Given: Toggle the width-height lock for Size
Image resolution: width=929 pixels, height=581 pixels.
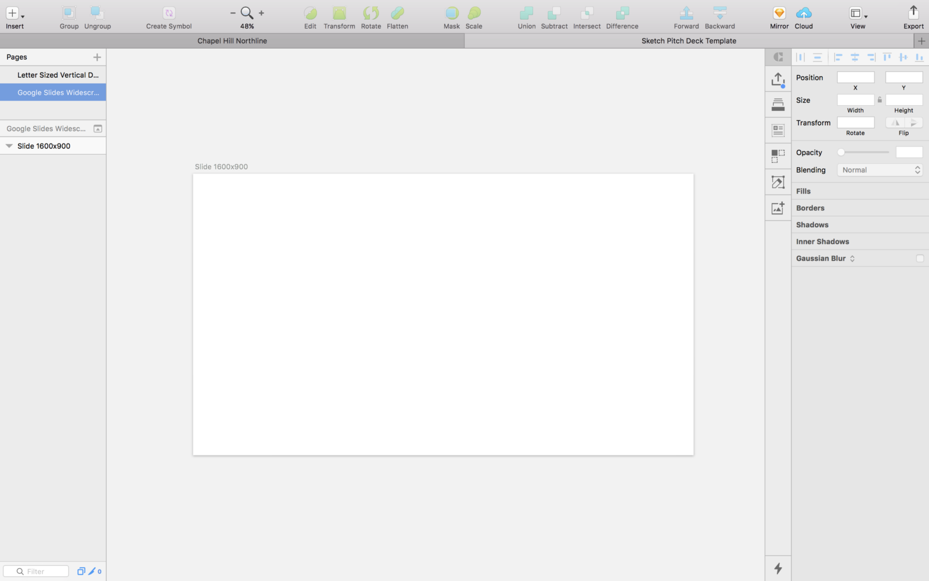Looking at the screenshot, I should [x=880, y=99].
